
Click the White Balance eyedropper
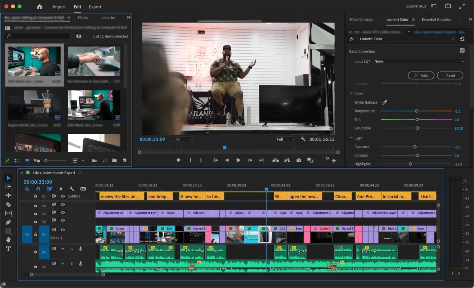(x=385, y=102)
